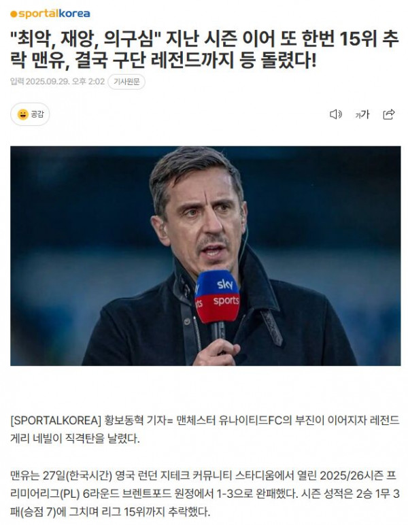The height and width of the screenshot is (525, 408).
Task: Open original article via 기사원문 button
Action: [x=126, y=82]
